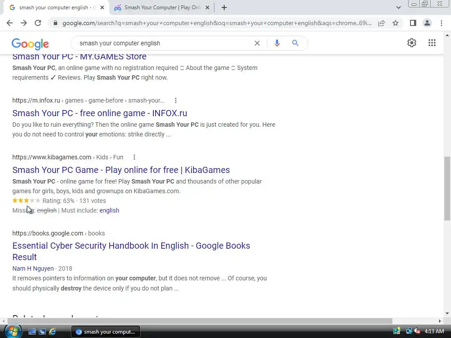The image size is (451, 338).
Task: Share this page via the share icon
Action: (381, 23)
